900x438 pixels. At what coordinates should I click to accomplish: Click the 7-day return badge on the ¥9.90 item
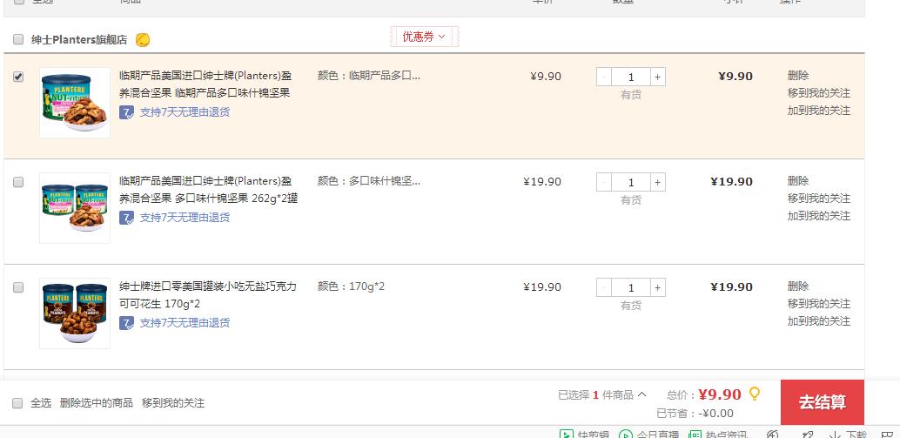[127, 112]
